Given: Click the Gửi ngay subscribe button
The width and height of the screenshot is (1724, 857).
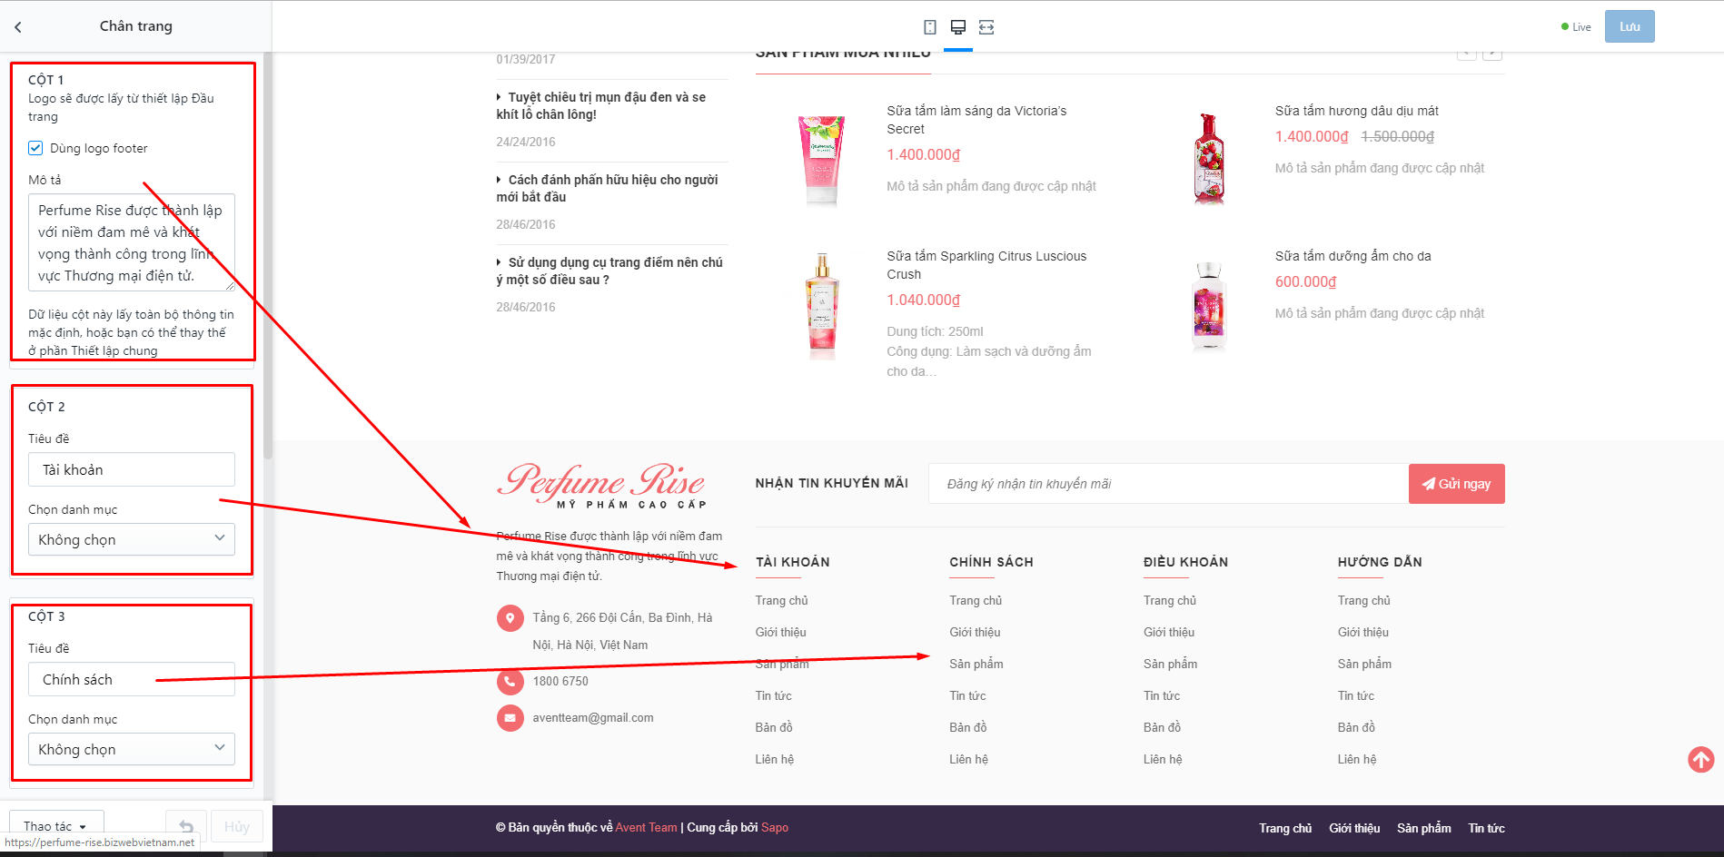Looking at the screenshot, I should pos(1457,484).
